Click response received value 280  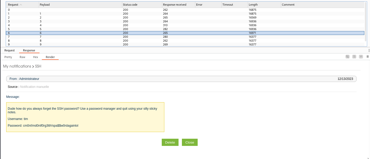click(x=165, y=37)
